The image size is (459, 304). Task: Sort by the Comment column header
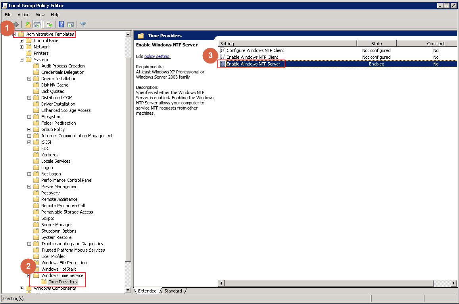coord(427,44)
